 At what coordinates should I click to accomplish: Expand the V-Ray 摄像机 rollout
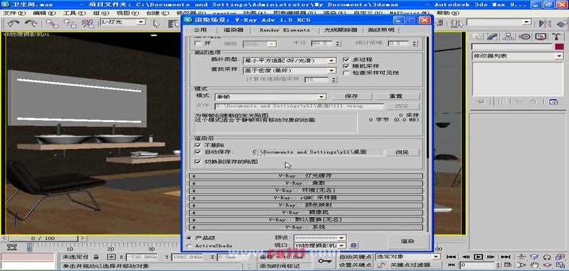[x=305, y=212]
